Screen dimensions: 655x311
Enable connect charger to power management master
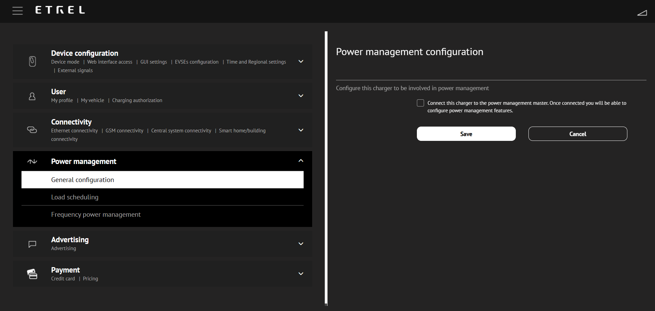pyautogui.click(x=420, y=103)
